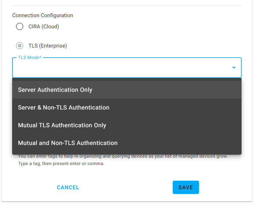254x204 pixels.
Task: Select Mutual TLS Authentication Only mode
Action: tap(62, 125)
